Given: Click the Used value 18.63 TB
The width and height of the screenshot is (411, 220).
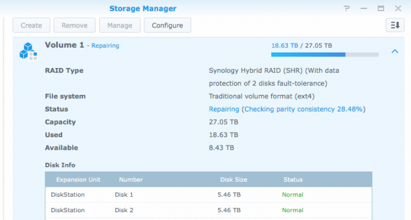Looking at the screenshot, I should coord(223,135).
